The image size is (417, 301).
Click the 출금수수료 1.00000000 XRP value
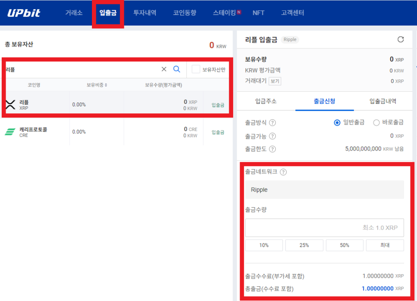(383, 276)
